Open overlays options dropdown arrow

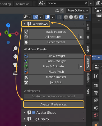click(53, 17)
